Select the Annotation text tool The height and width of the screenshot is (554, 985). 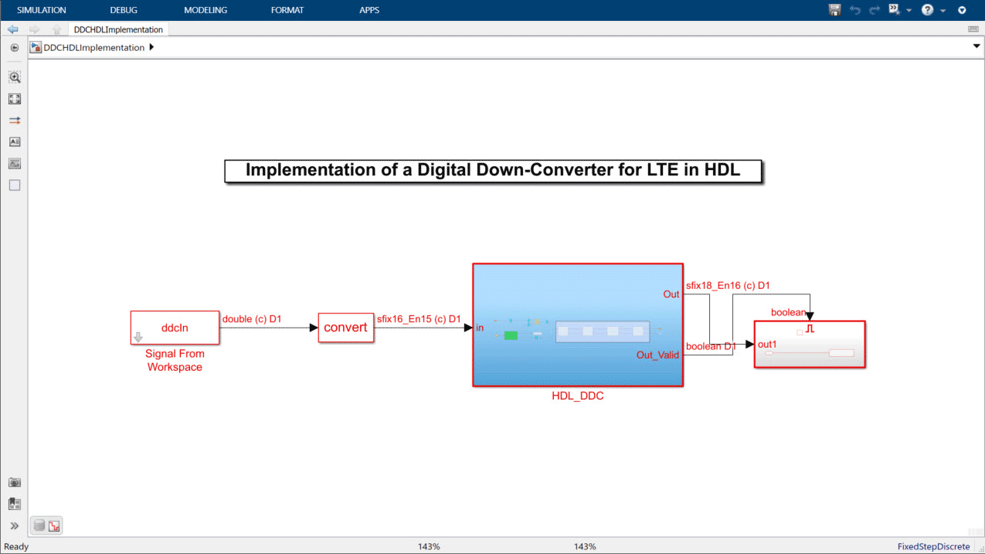15,142
